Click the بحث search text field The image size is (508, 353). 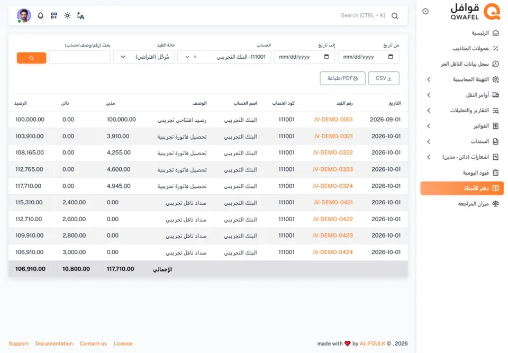[x=80, y=57]
